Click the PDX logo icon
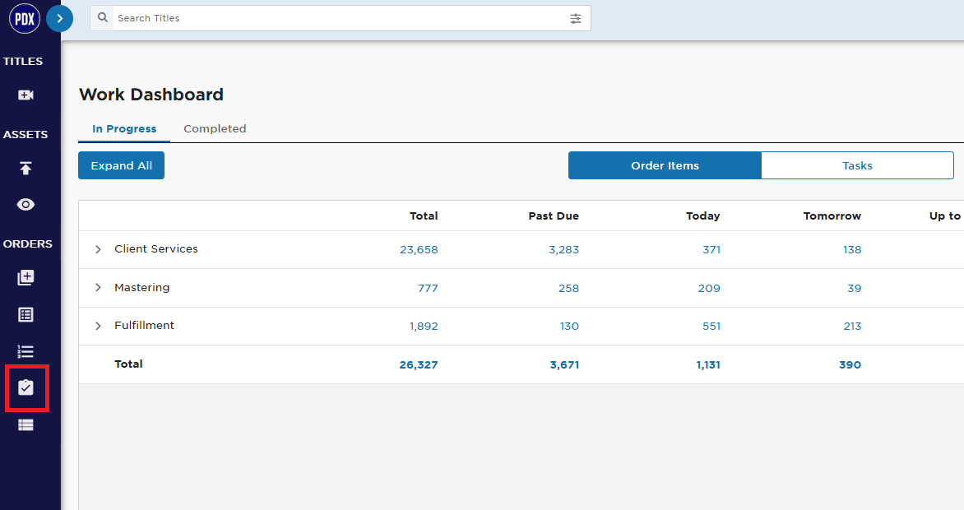Screen dimensions: 964x510 pyautogui.click(x=25, y=18)
